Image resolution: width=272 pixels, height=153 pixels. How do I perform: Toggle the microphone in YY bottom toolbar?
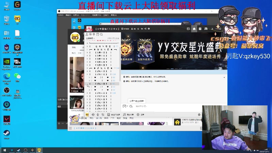point(98,115)
